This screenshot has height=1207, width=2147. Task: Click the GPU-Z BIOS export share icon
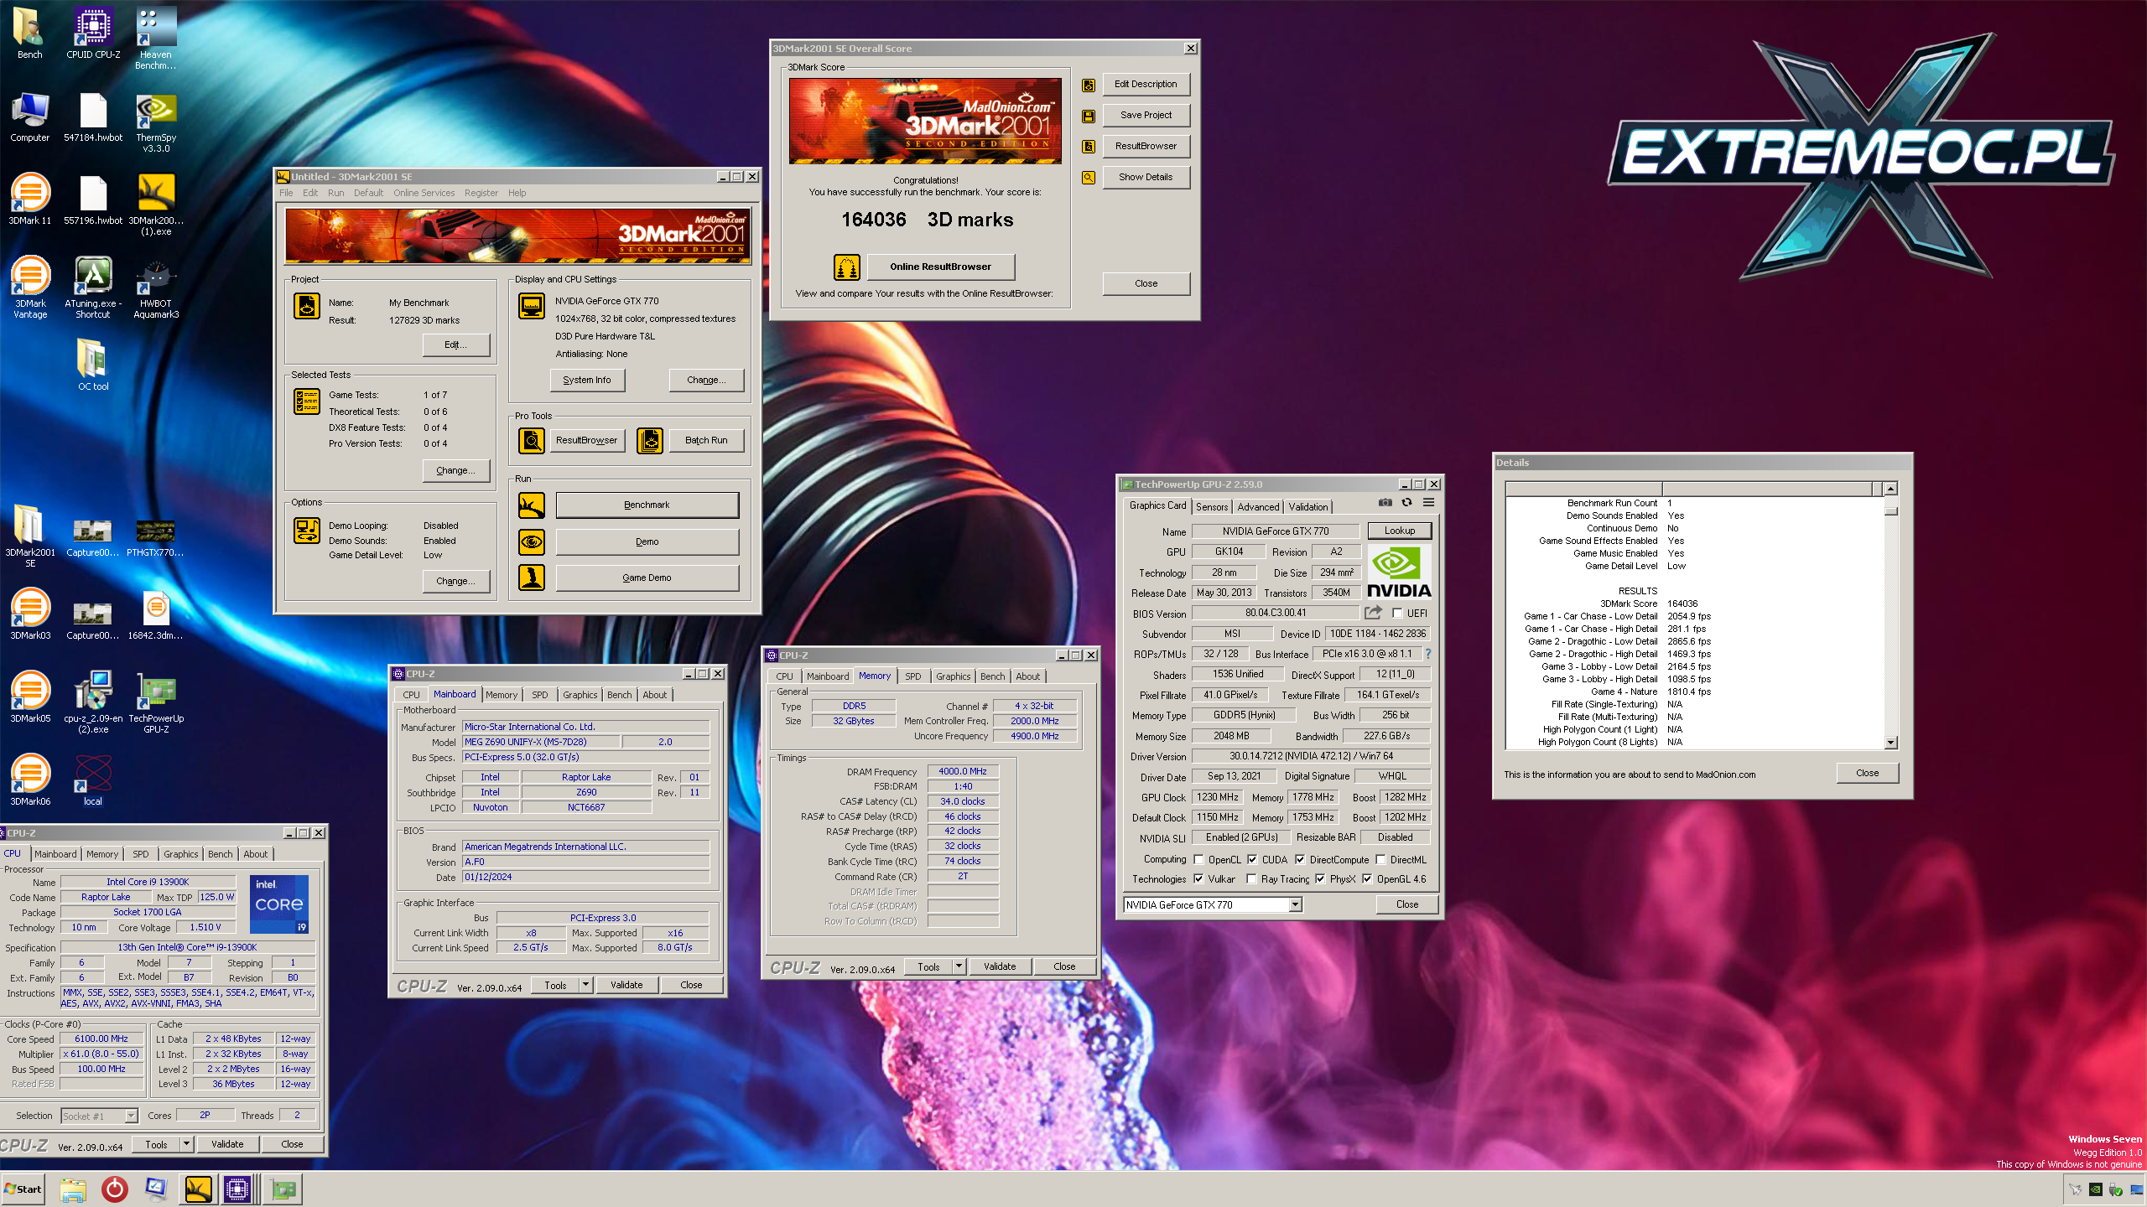coord(1373,613)
